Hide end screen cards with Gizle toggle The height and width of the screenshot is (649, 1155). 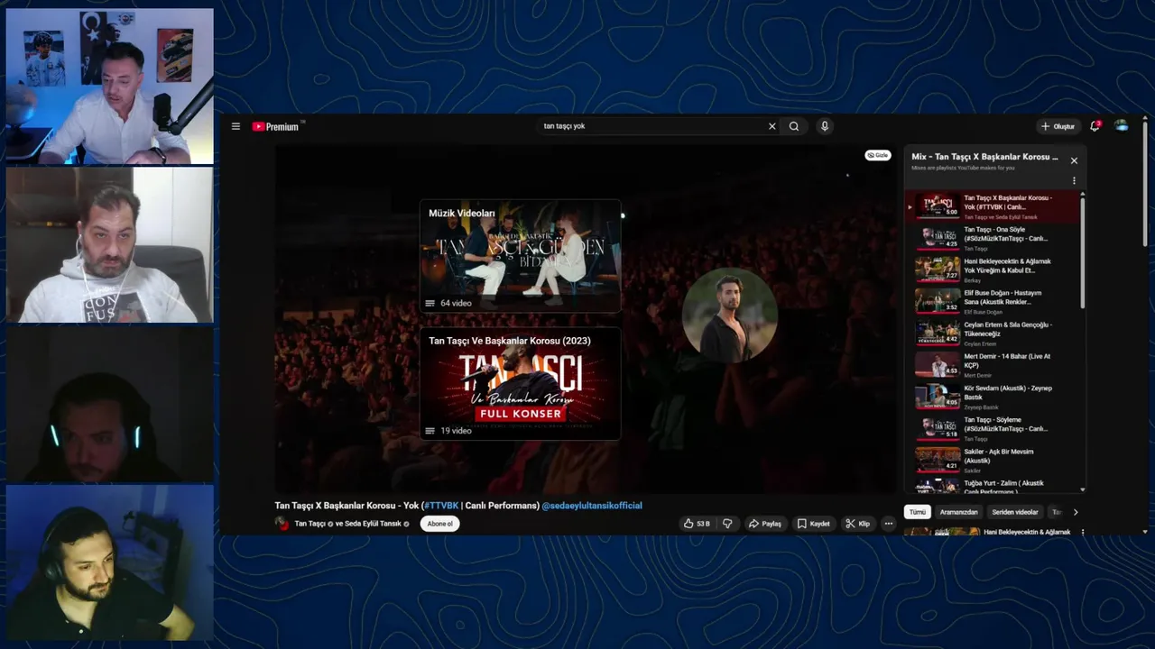[x=877, y=155]
